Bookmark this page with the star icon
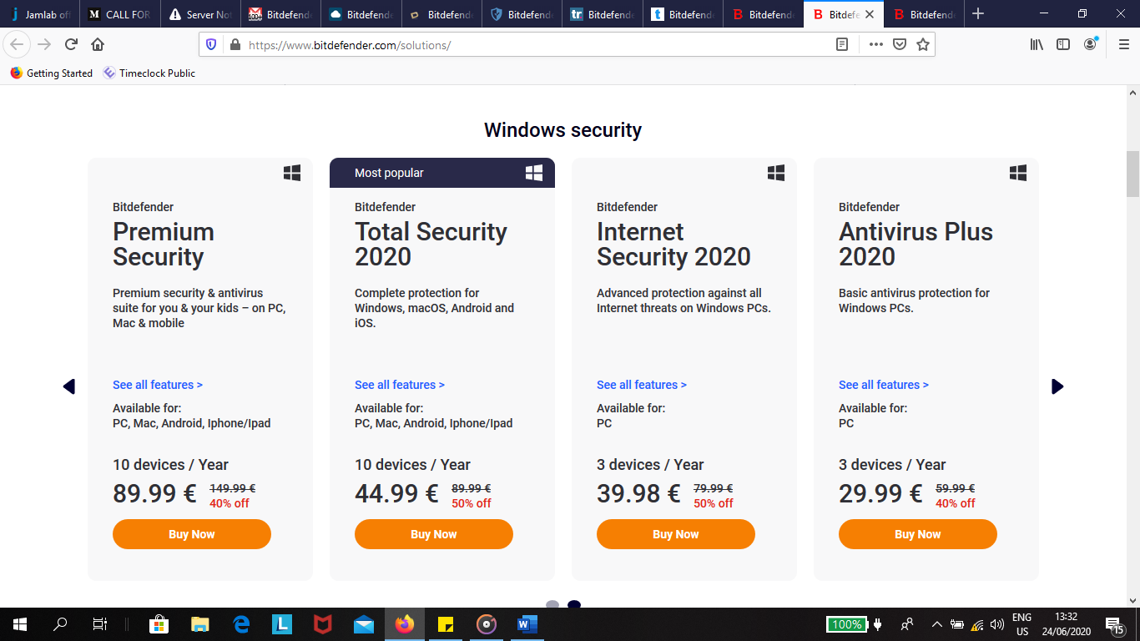Image resolution: width=1140 pixels, height=641 pixels. pyautogui.click(x=922, y=44)
